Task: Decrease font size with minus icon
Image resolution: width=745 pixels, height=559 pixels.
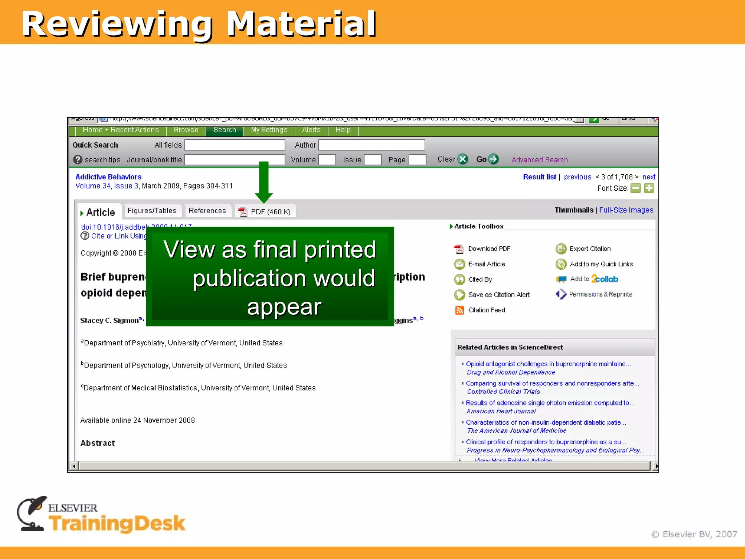Action: point(635,188)
